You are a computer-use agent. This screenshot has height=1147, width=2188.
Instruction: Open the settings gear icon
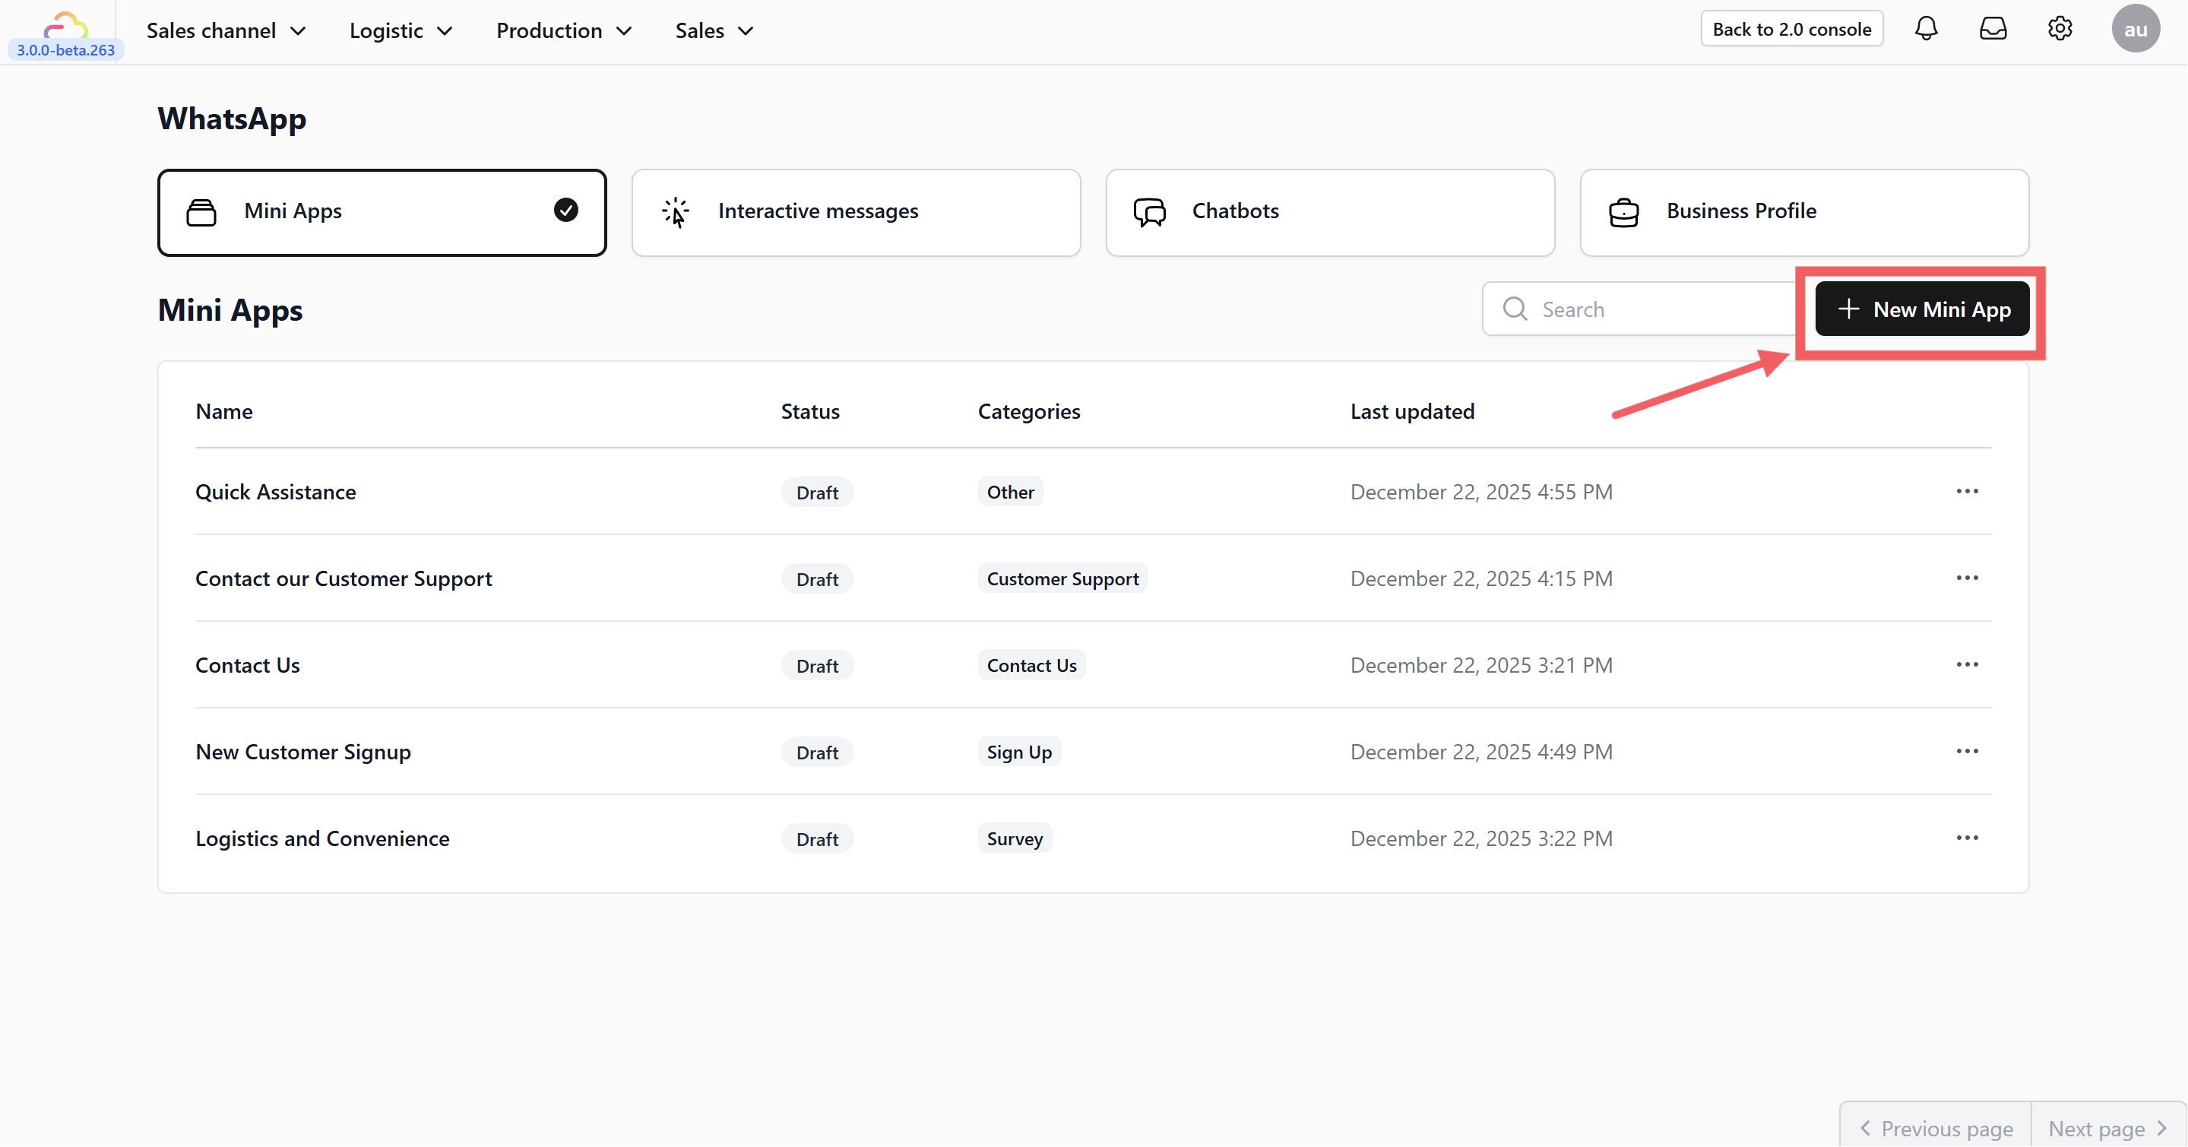pos(2060,29)
